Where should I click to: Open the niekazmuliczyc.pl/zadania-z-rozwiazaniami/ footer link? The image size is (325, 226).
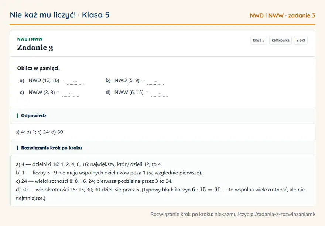tap(265, 214)
